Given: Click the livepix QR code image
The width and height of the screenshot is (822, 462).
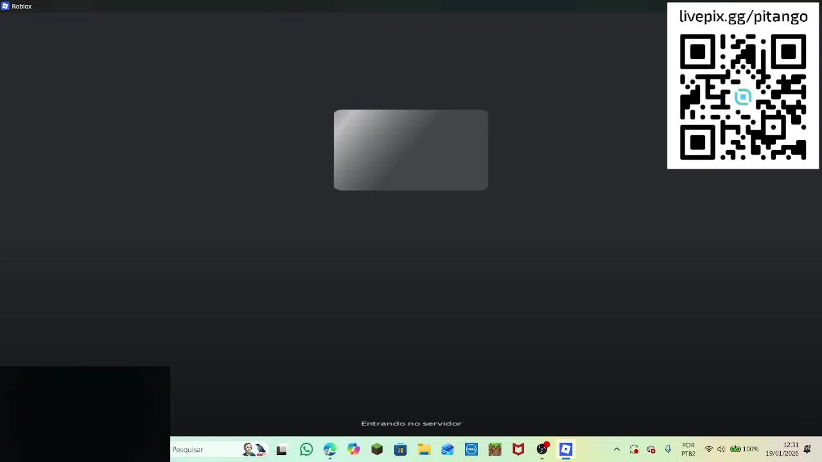Looking at the screenshot, I should 743,97.
